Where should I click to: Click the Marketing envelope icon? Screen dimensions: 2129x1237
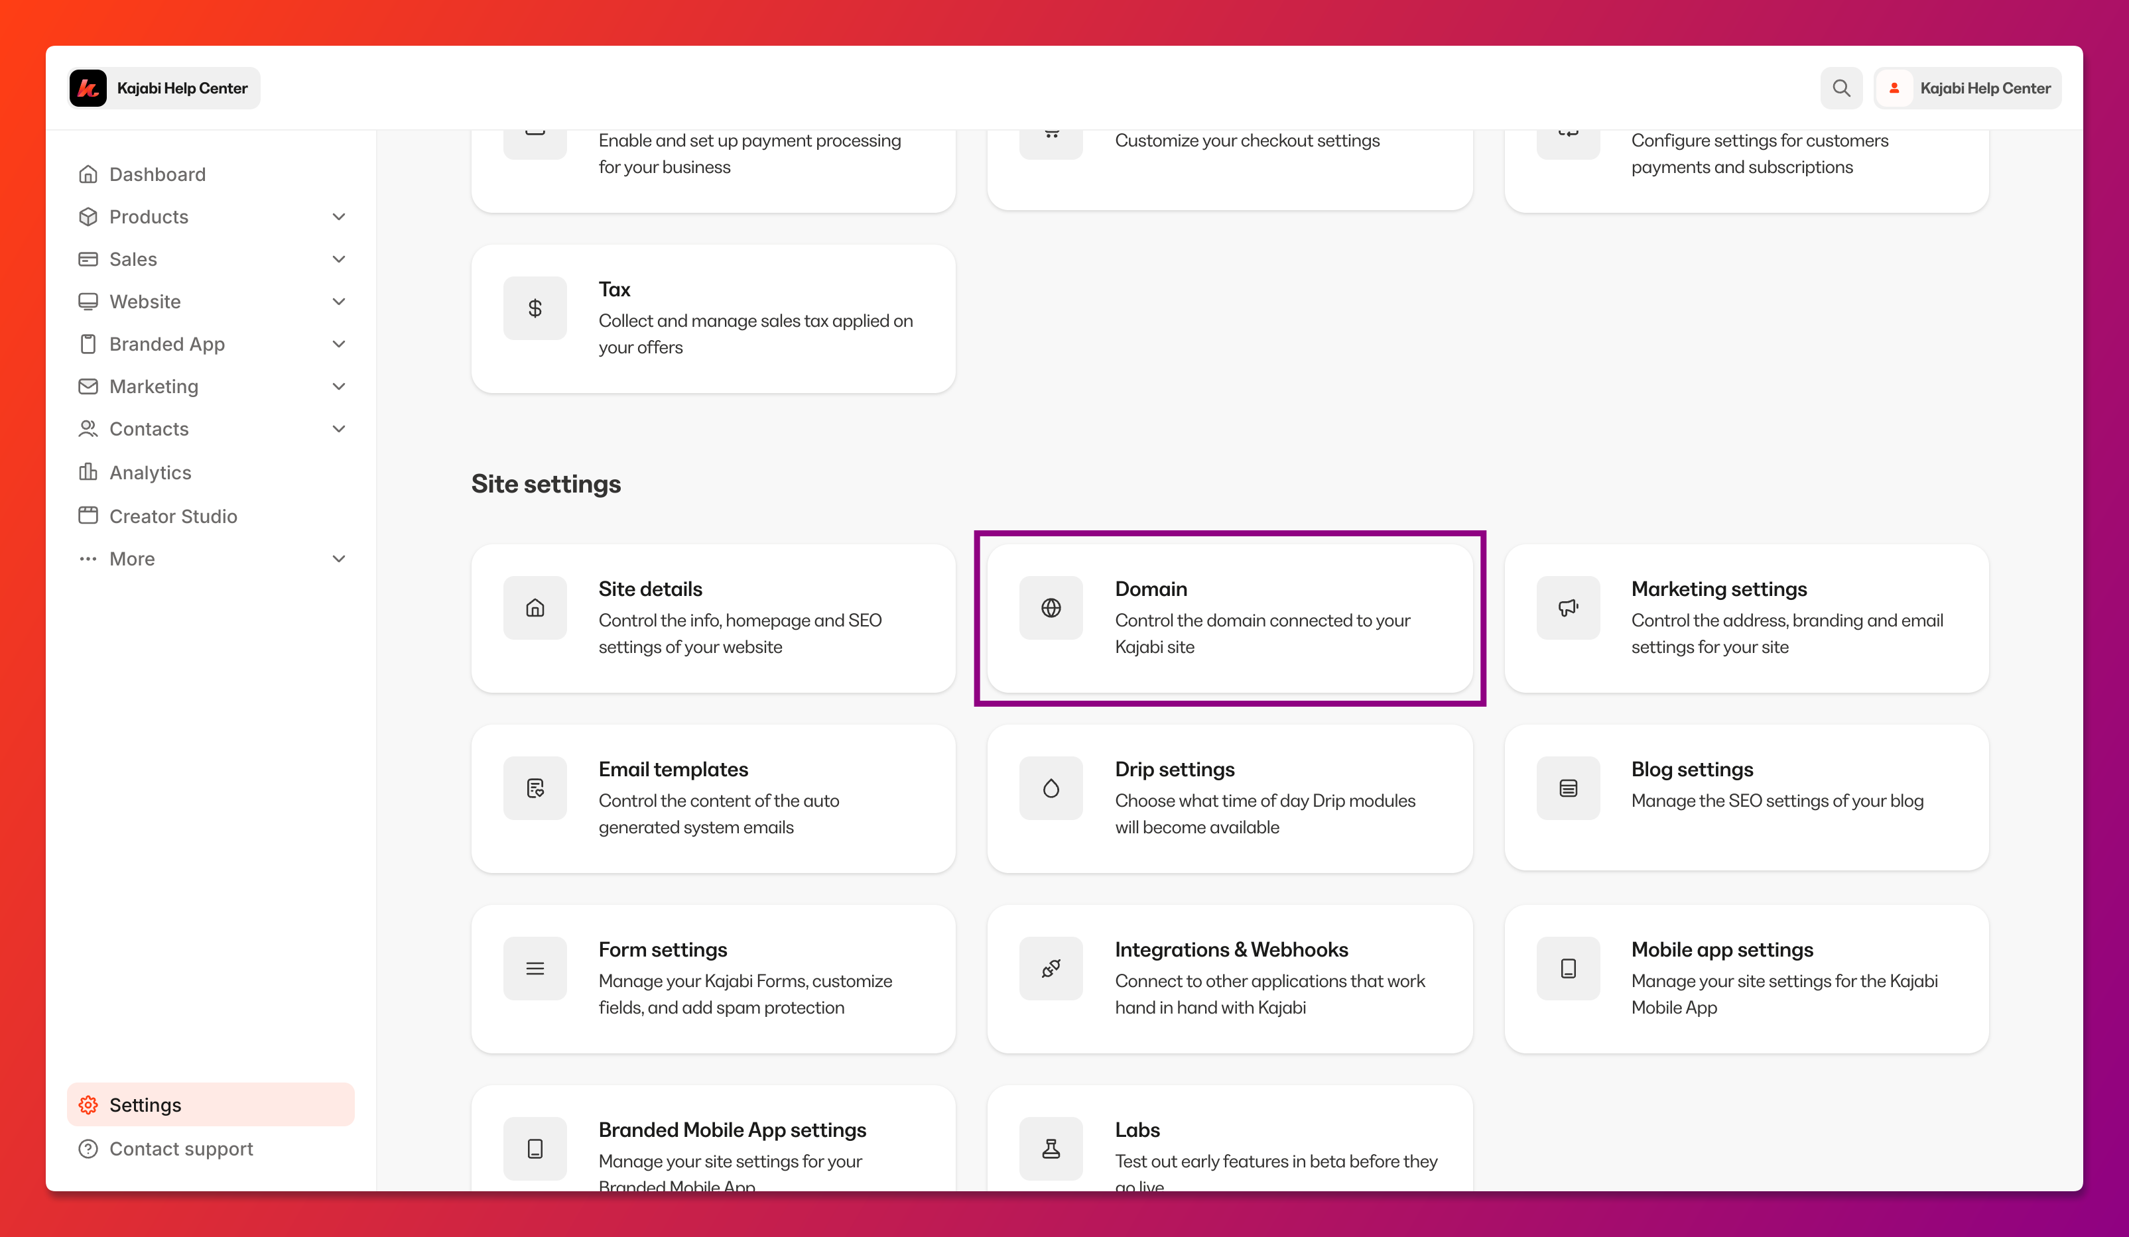pyautogui.click(x=88, y=386)
